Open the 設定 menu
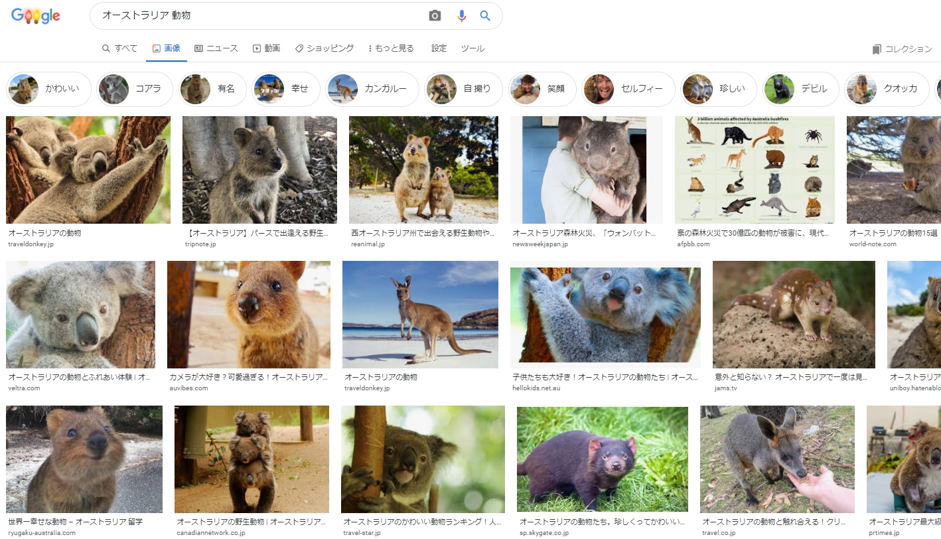This screenshot has height=539, width=941. (x=437, y=48)
